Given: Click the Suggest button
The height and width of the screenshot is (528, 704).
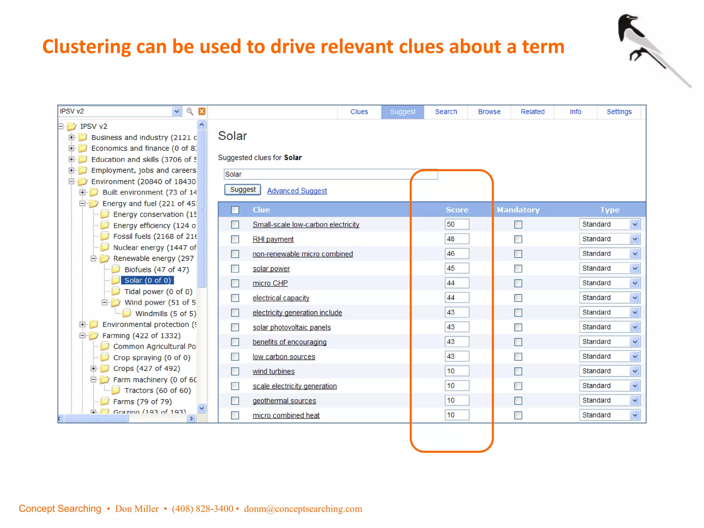Looking at the screenshot, I should pyautogui.click(x=243, y=190).
